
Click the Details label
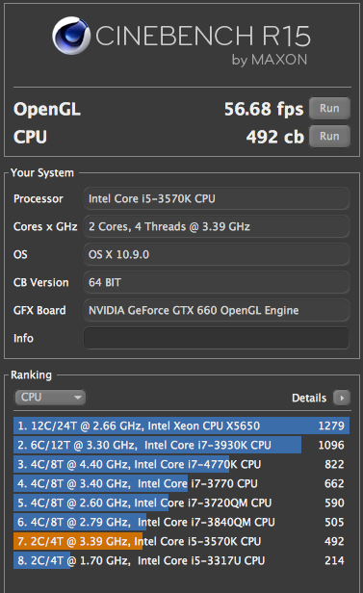click(x=309, y=398)
